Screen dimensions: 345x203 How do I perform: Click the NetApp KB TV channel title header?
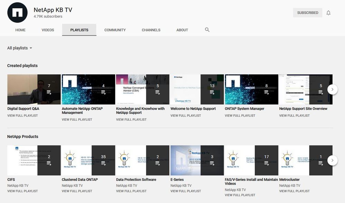coord(53,10)
